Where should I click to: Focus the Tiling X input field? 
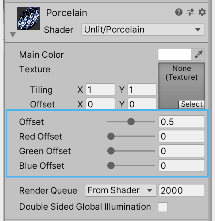(100, 89)
